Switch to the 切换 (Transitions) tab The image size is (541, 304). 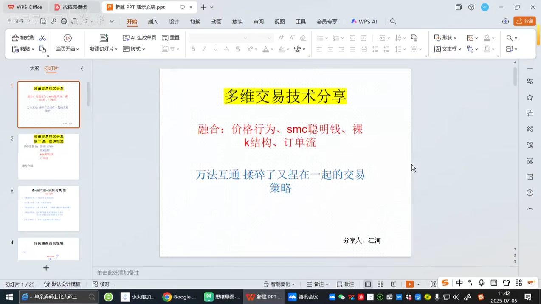(x=195, y=22)
